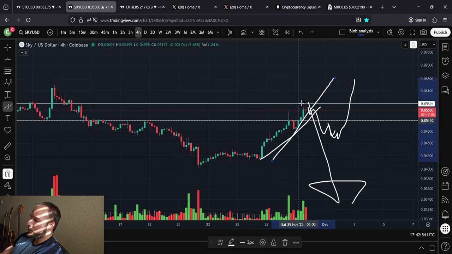The image size is (452, 254).
Task: Collapse the indicator legend showing 3
Action: [x=23, y=53]
